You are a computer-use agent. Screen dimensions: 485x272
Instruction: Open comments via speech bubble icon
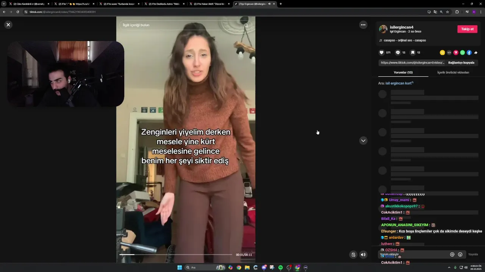pos(398,53)
